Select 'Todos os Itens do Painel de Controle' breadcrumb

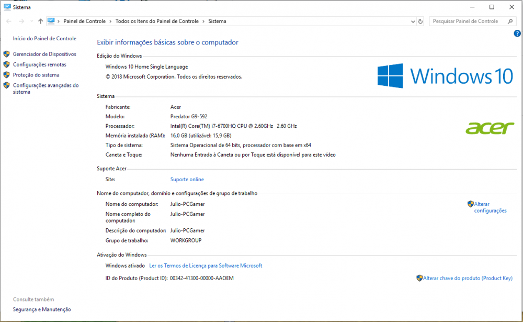tap(157, 21)
